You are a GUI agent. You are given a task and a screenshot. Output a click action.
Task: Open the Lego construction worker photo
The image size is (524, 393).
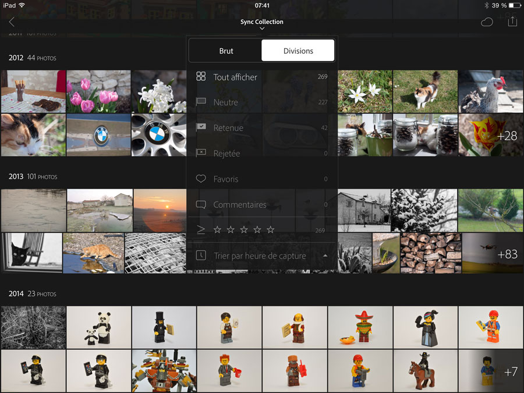pyautogui.click(x=491, y=327)
